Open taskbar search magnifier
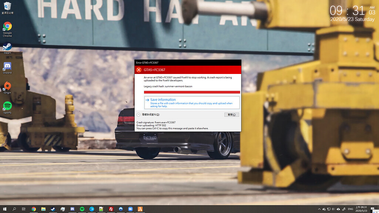Viewport: 379px width, 213px height. (x=14, y=209)
